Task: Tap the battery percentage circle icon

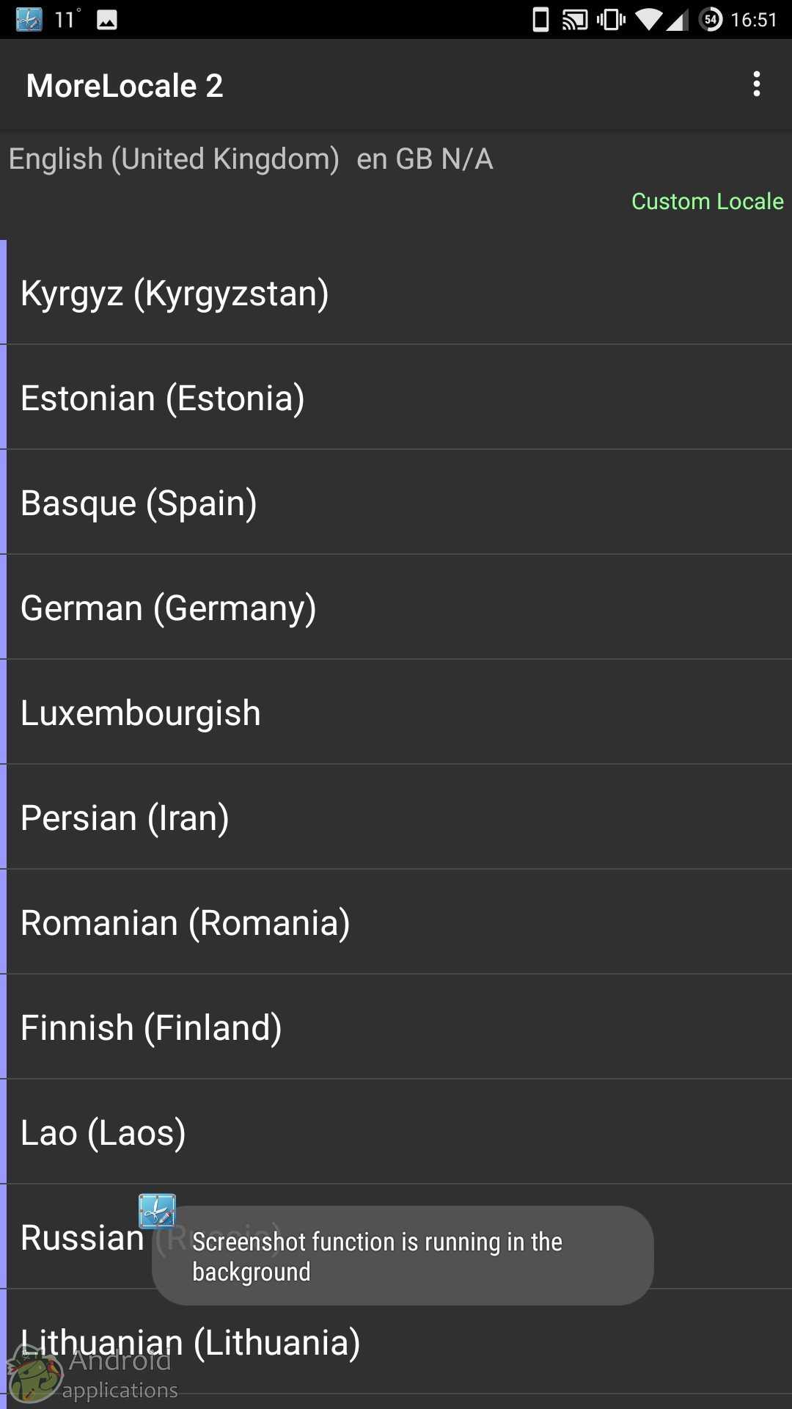Action: coord(711,20)
